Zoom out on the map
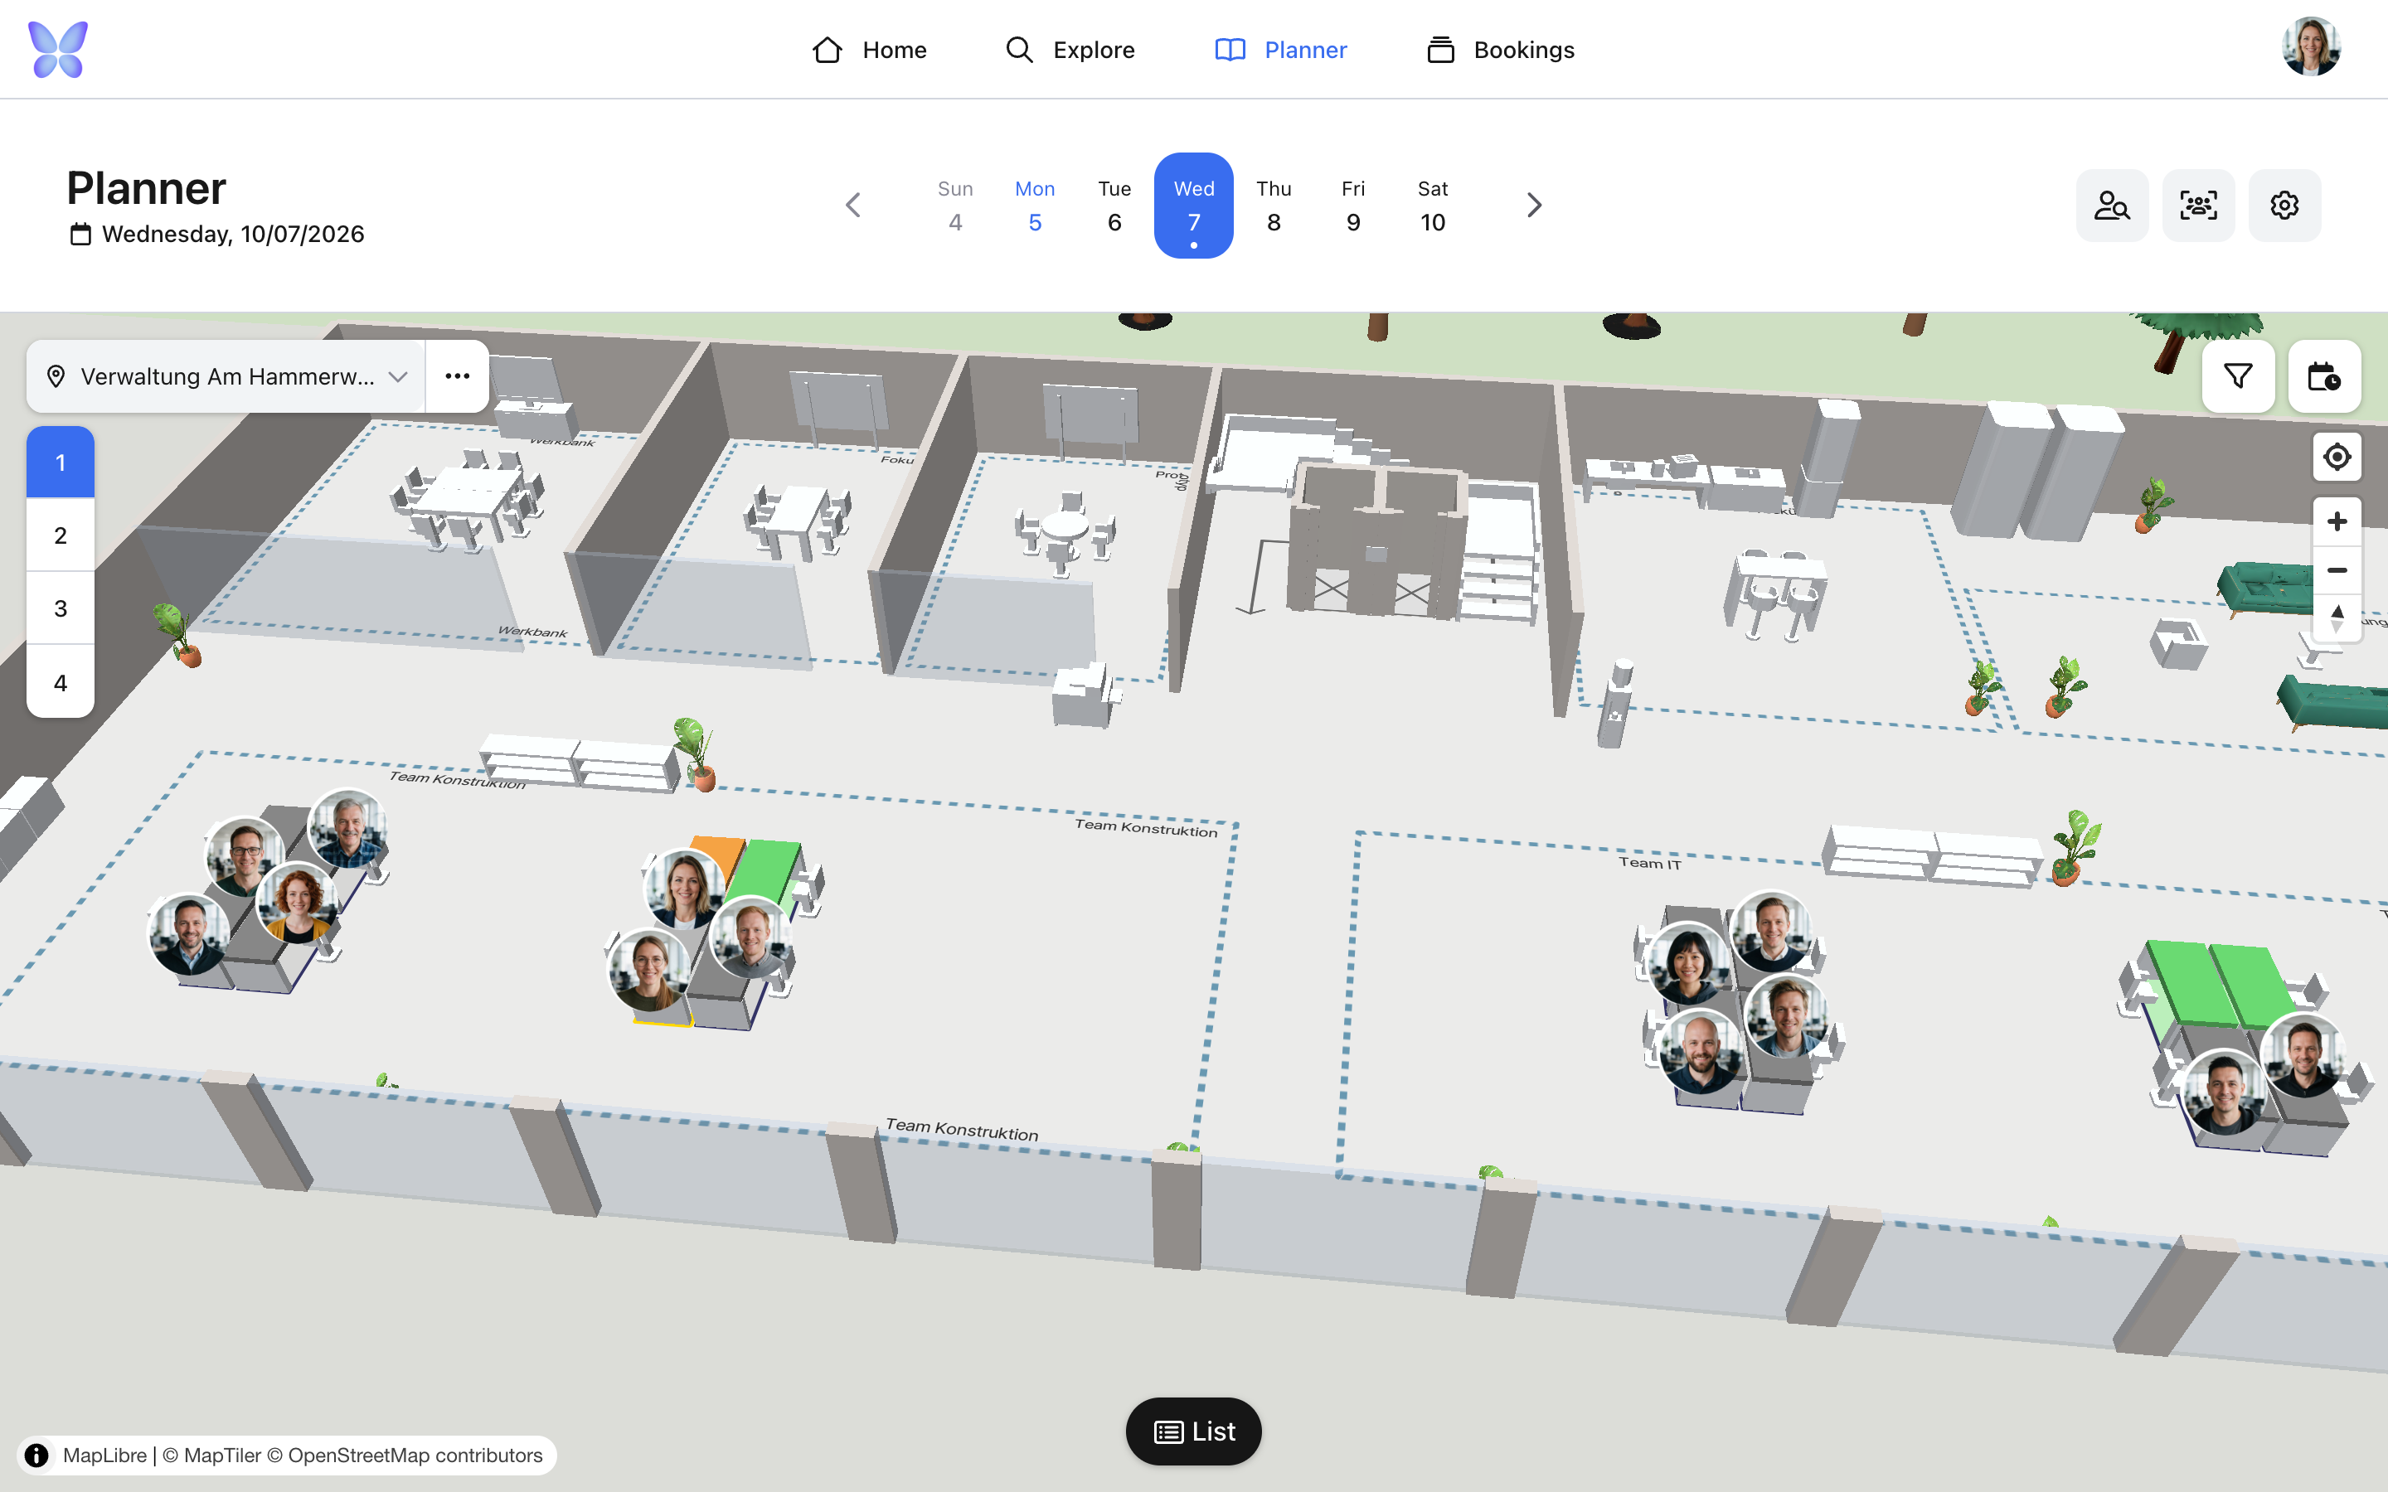Image resolution: width=2388 pixels, height=1492 pixels. coord(2337,570)
